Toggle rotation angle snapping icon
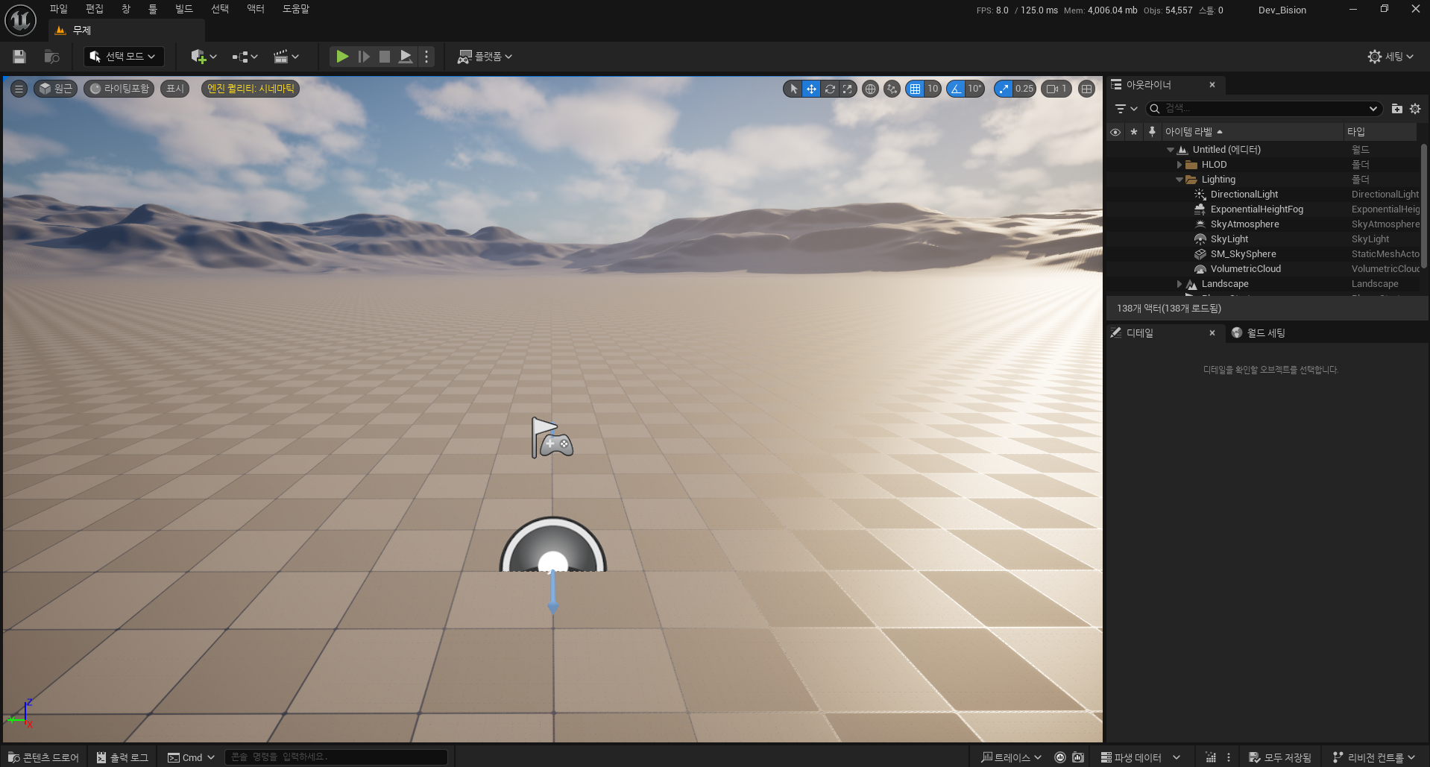This screenshot has height=767, width=1430. tap(956, 89)
